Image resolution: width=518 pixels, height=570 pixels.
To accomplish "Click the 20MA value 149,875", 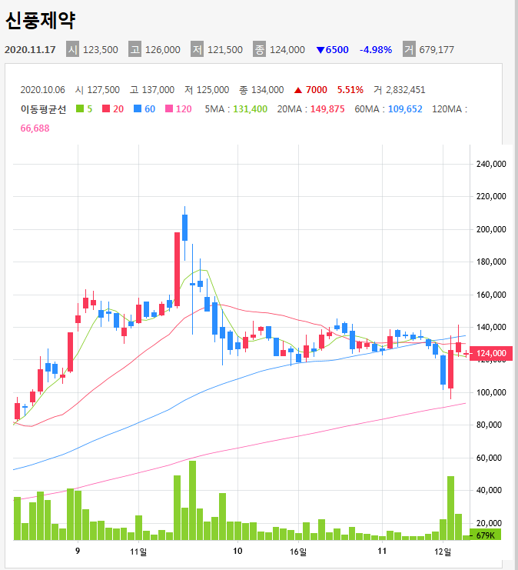I will (x=327, y=109).
